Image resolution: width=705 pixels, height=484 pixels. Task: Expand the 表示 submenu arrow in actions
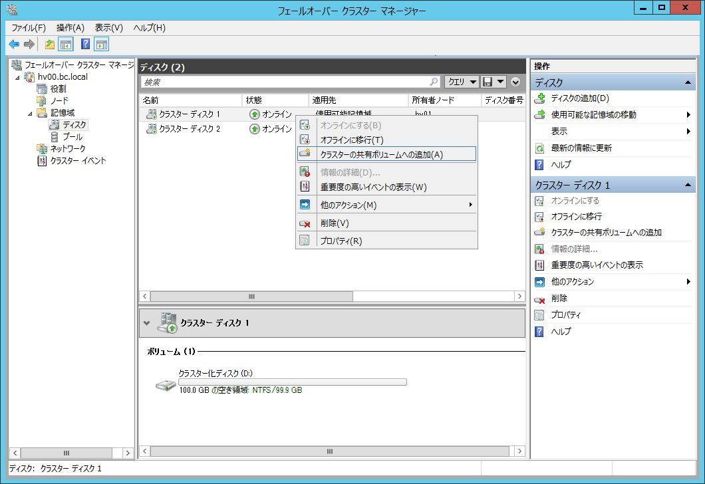[x=688, y=132]
